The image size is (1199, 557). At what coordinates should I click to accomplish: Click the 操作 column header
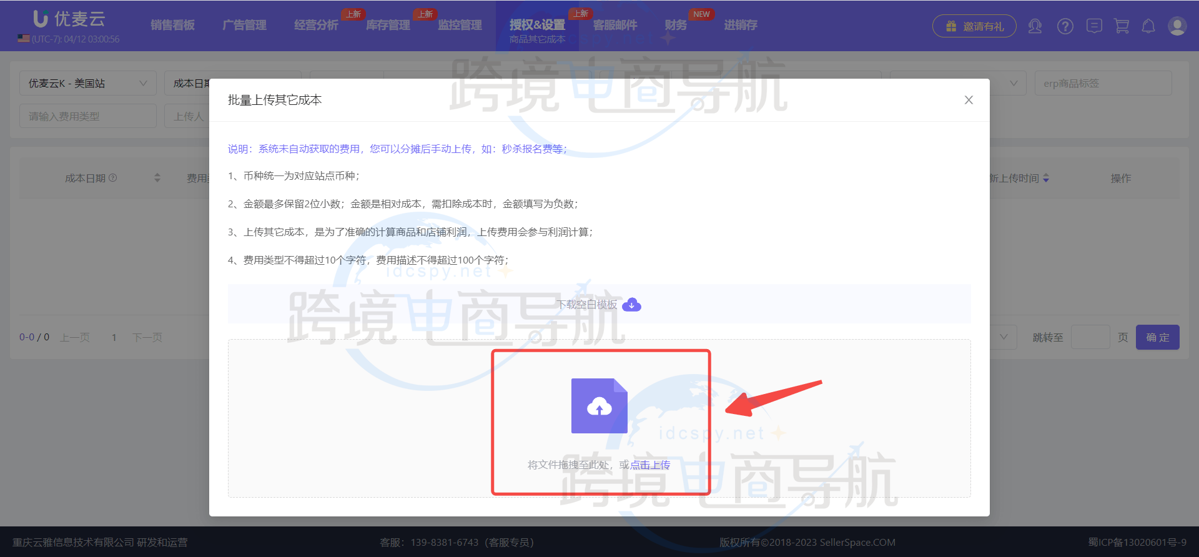point(1121,179)
